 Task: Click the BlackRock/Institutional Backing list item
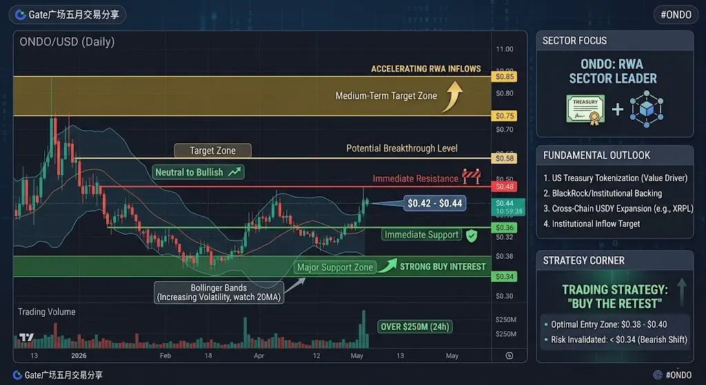click(603, 194)
